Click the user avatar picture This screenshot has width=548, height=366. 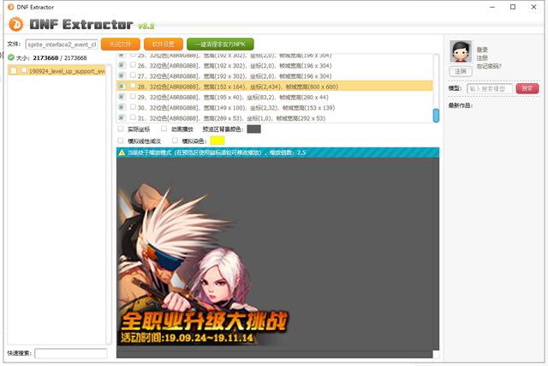click(x=461, y=51)
